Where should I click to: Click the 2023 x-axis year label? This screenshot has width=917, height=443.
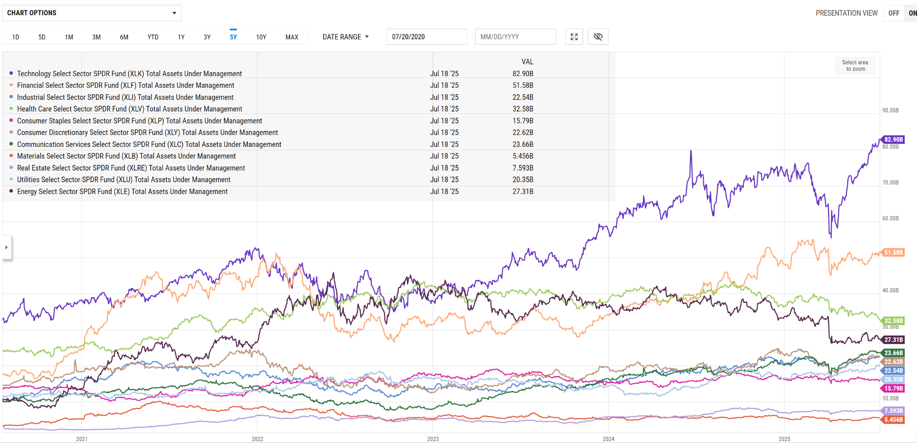pyautogui.click(x=433, y=439)
